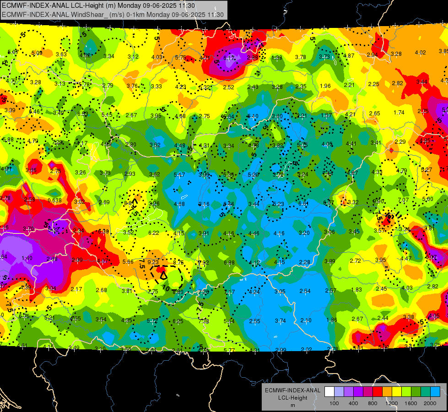Viewport: 448px width, 412px height.
Task: Click the medium purple legend swatch
Action: [x=349, y=392]
